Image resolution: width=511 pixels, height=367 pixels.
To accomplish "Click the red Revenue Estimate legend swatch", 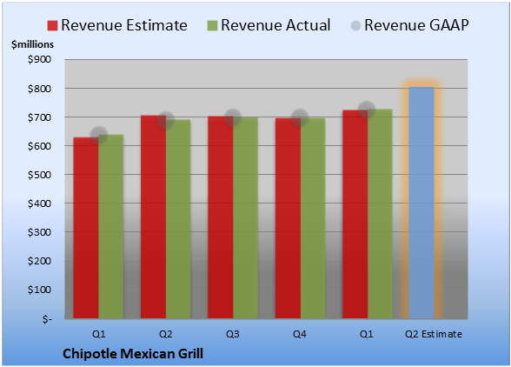I will (x=52, y=26).
